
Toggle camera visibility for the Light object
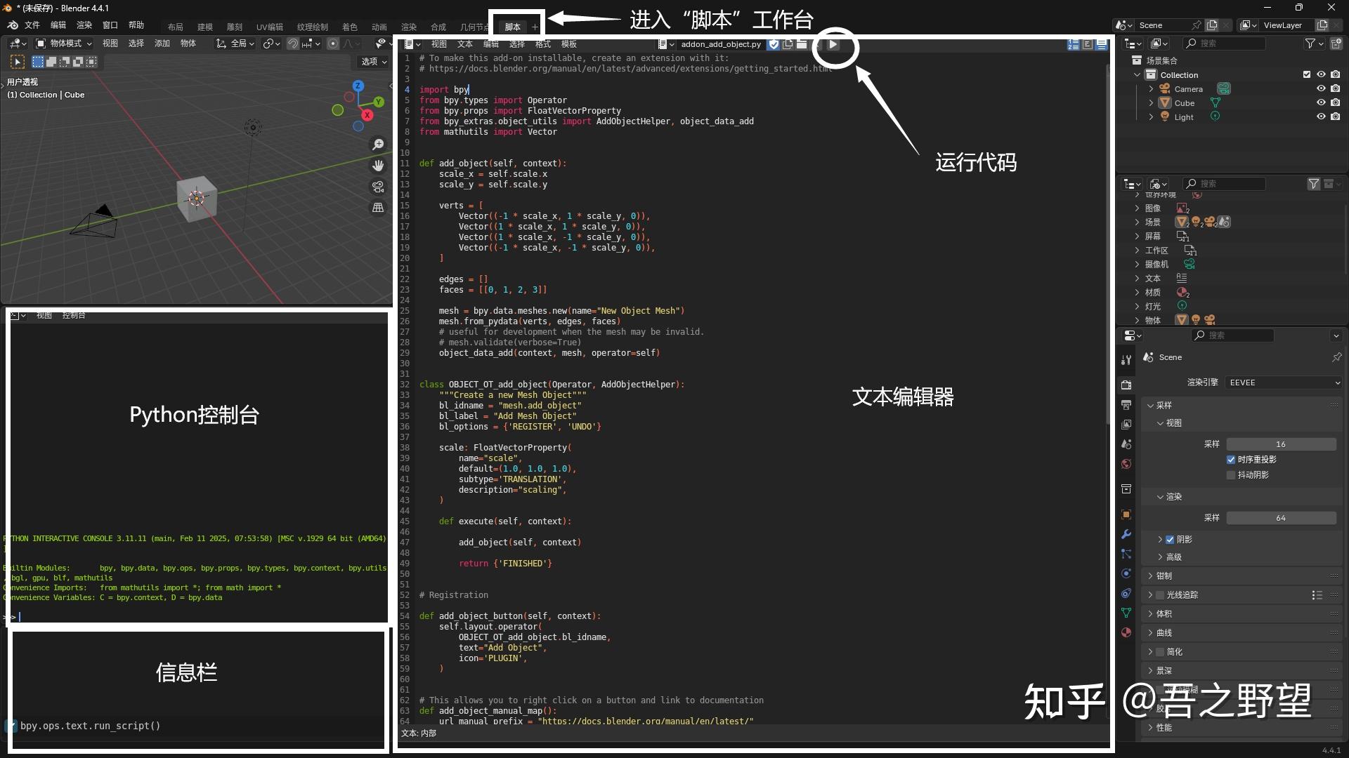coord(1336,117)
